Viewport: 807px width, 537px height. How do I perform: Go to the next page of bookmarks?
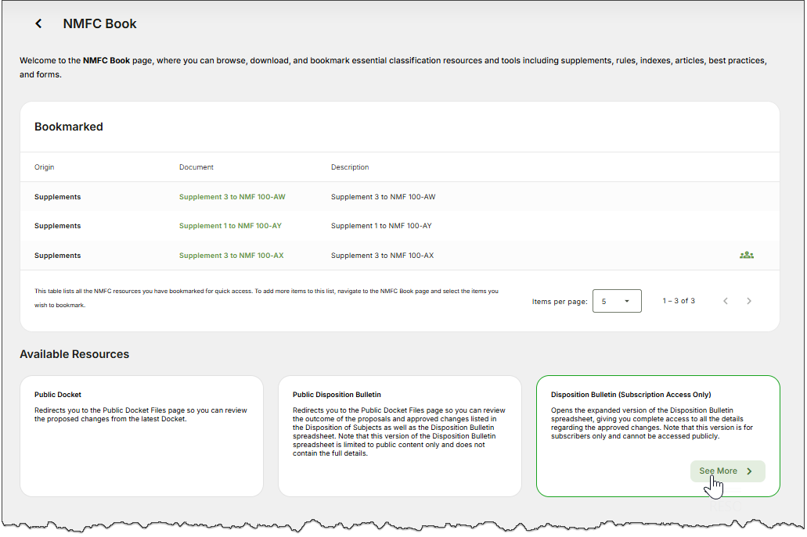749,301
